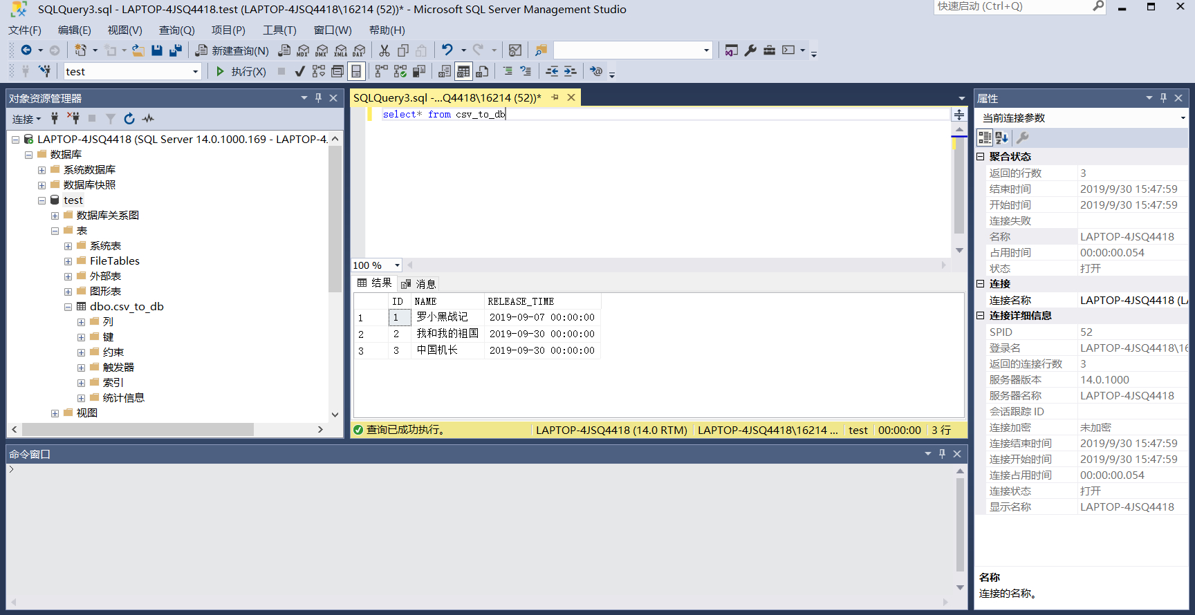
Task: Click the Parse checkmark icon beside Execute
Action: (x=299, y=71)
